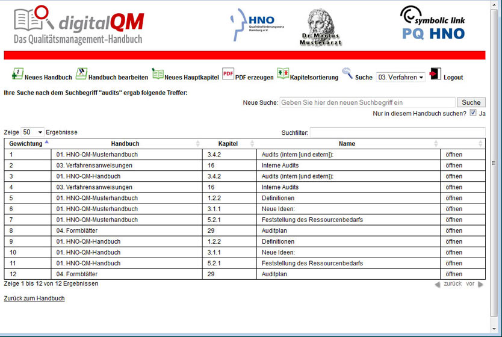Click chapter '1.2.2' cell in row 5

pyautogui.click(x=229, y=198)
